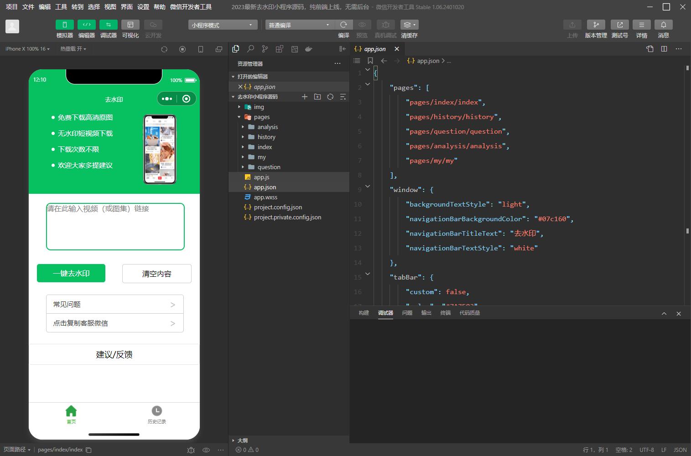Toggle the eye icon in status bar
The height and width of the screenshot is (456, 691).
tap(206, 450)
